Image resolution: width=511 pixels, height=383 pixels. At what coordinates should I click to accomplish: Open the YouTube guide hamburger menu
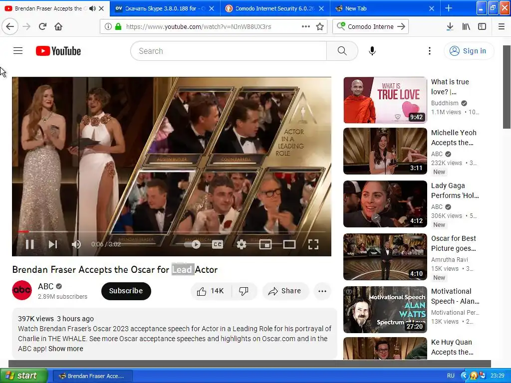[x=18, y=51]
